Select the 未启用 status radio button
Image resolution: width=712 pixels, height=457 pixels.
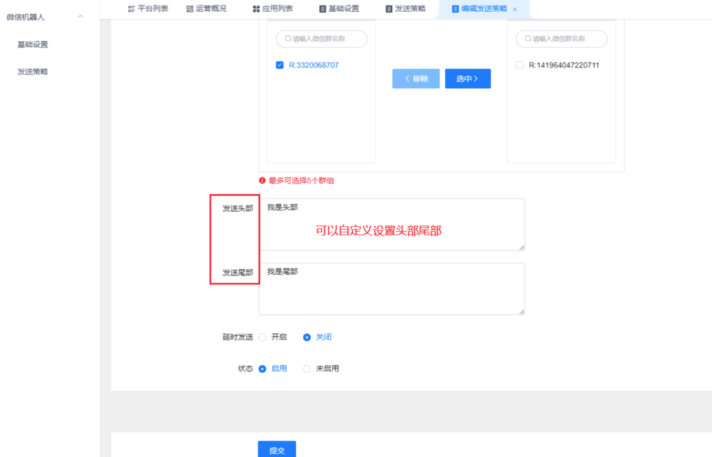pos(307,369)
